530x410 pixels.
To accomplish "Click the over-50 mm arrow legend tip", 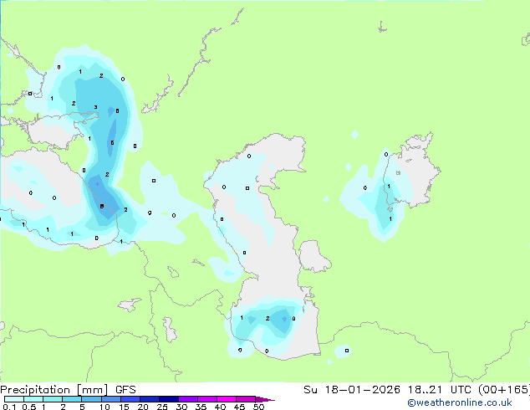I will pyautogui.click(x=265, y=399).
